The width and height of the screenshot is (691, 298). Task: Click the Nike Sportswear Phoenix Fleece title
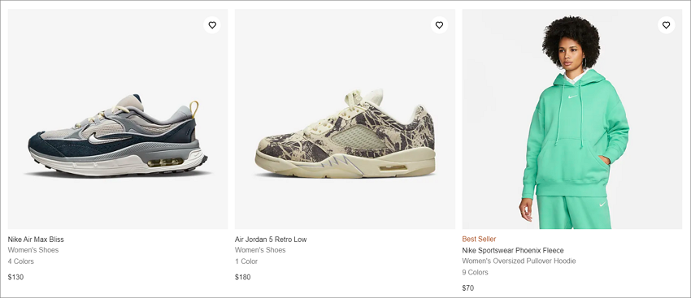click(512, 250)
